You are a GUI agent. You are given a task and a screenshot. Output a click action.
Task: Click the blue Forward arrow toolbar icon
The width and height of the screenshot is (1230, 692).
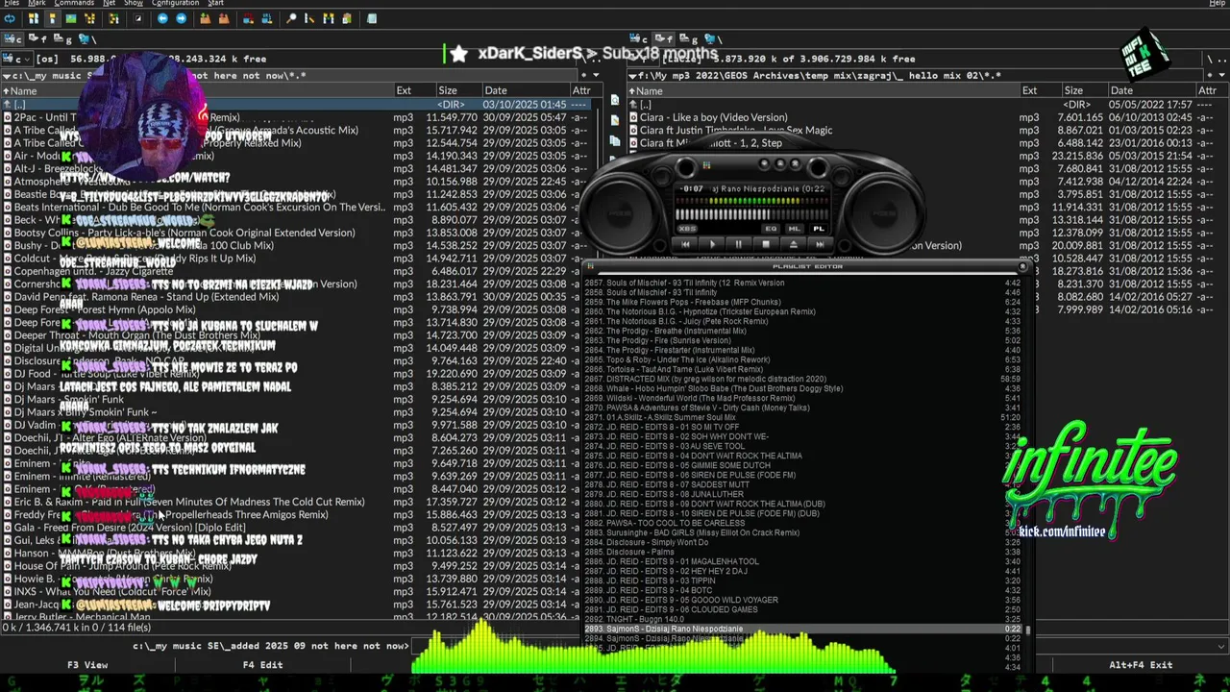(181, 18)
